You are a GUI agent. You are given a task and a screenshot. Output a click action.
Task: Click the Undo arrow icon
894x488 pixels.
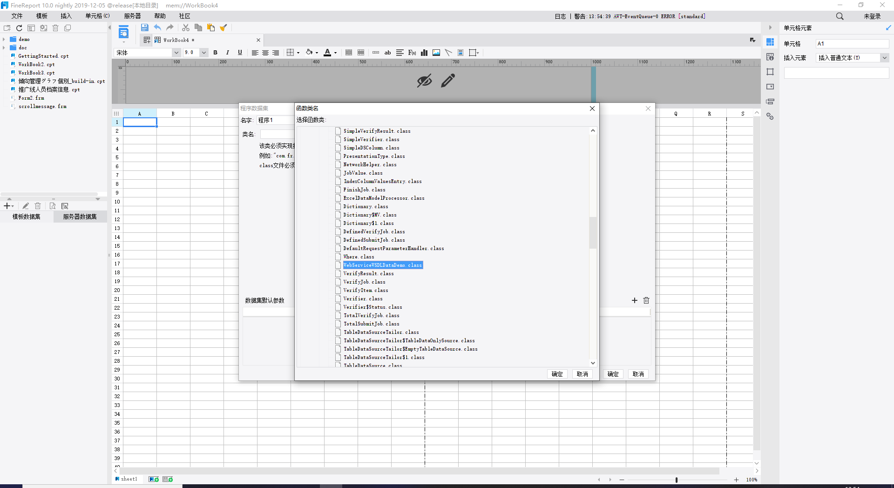(157, 28)
